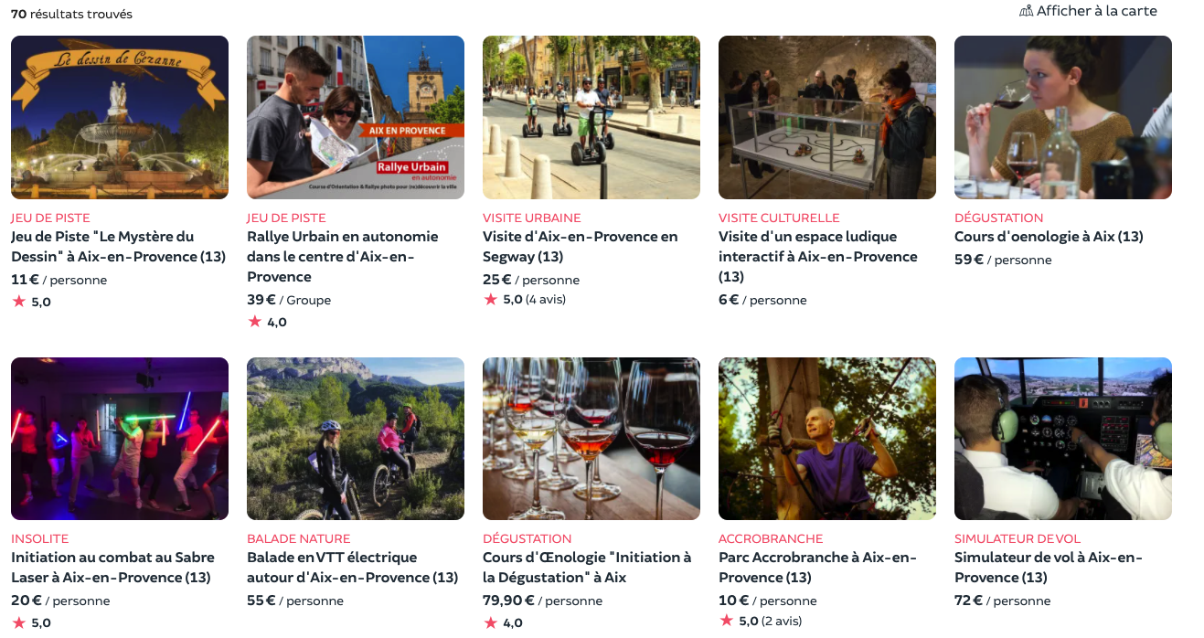Screen dimensions: 1204x638
Task: Open Cours d'oenologie à Aix listing title
Action: click(x=1049, y=237)
